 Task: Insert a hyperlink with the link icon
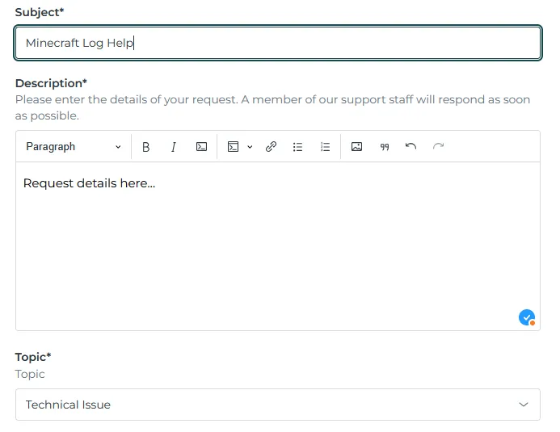[x=271, y=147]
